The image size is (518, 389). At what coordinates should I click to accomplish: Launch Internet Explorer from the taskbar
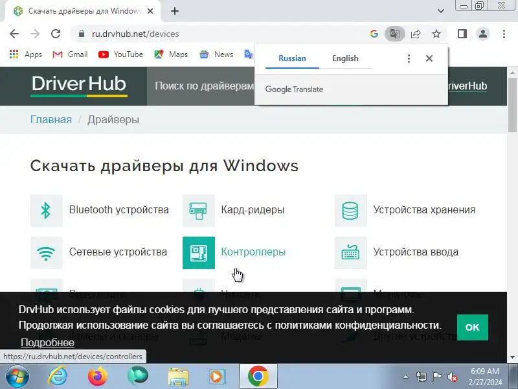click(x=58, y=377)
